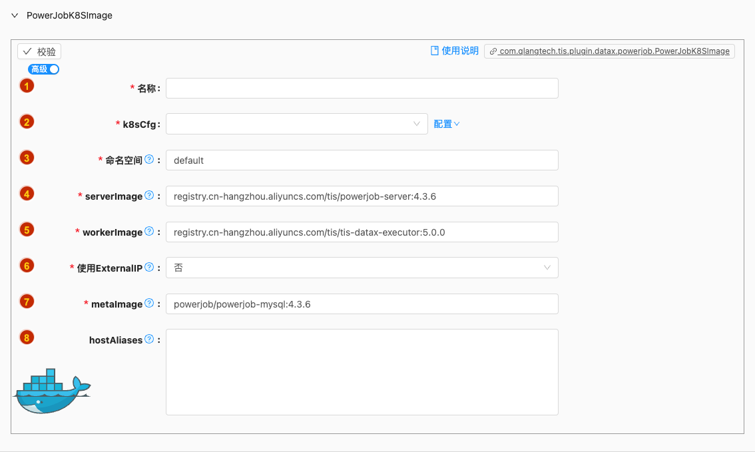This screenshot has width=755, height=452.
Task: Click the 校验 validate button
Action: pyautogui.click(x=39, y=51)
